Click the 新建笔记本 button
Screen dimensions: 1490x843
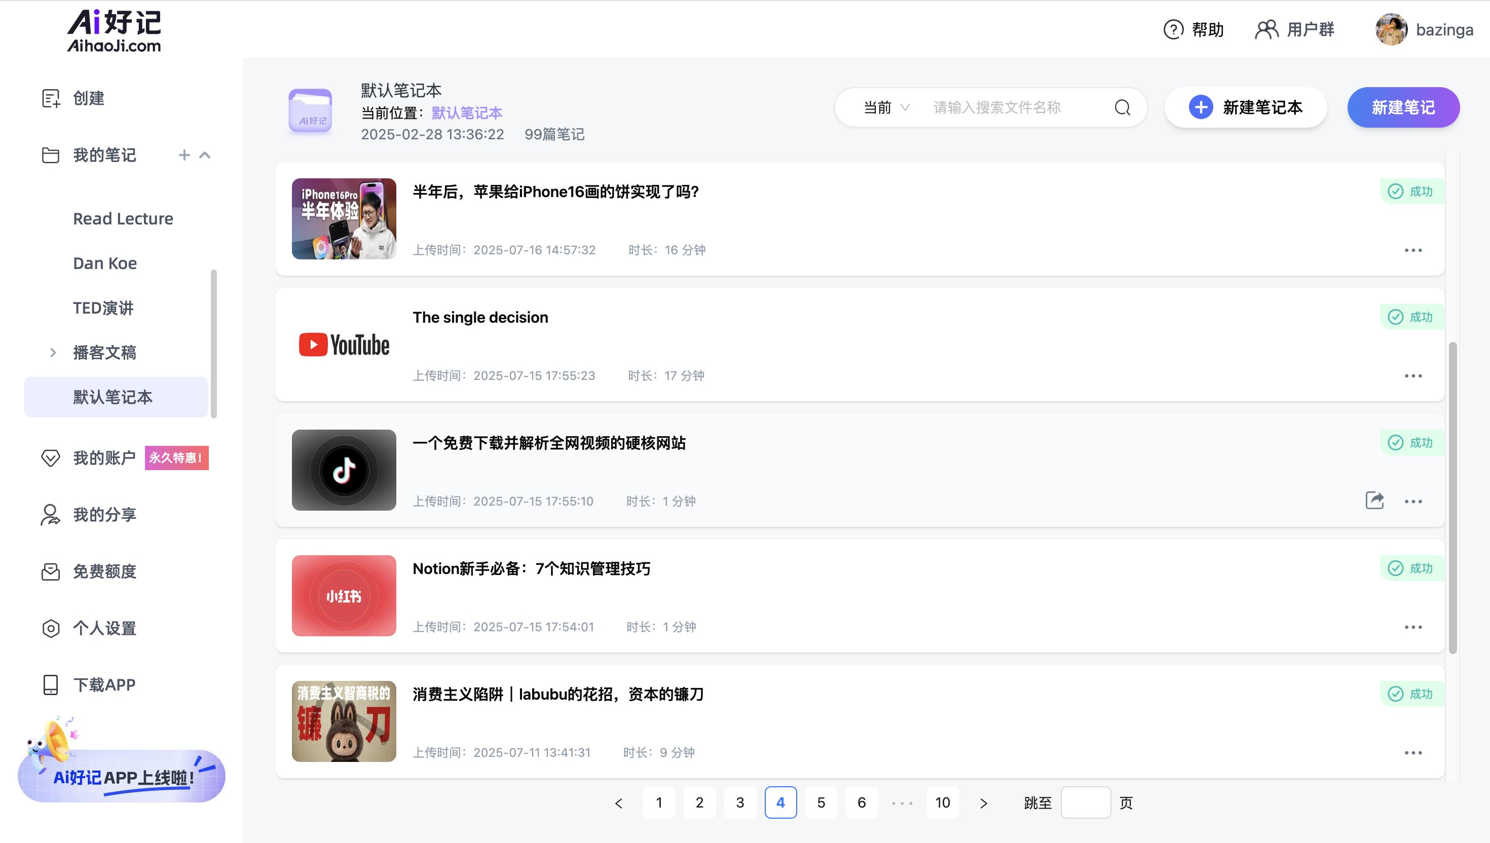1245,108
